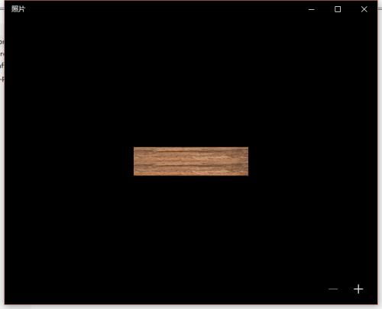Click the X icon at top right
382x309 pixels.
(x=364, y=9)
